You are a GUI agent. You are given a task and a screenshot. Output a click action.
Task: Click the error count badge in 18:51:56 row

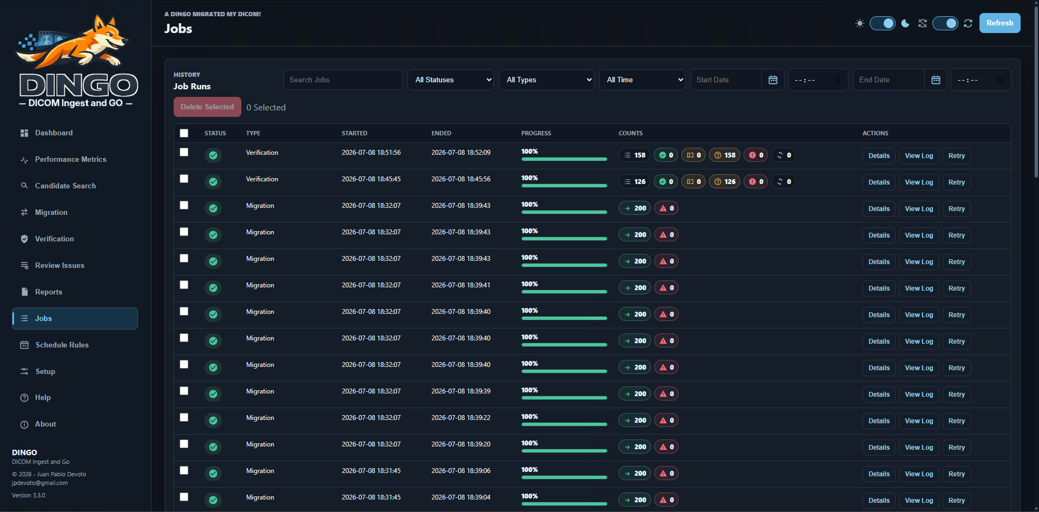756,155
